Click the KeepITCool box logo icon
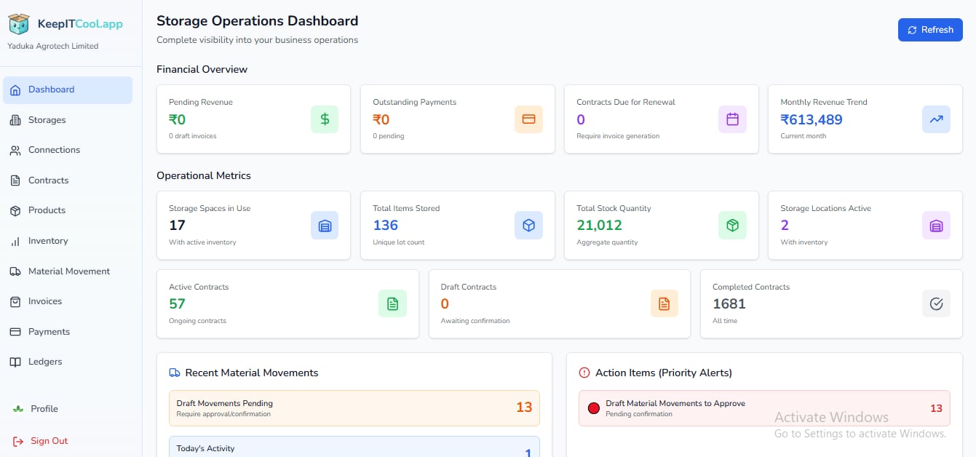This screenshot has width=976, height=457. tap(19, 24)
